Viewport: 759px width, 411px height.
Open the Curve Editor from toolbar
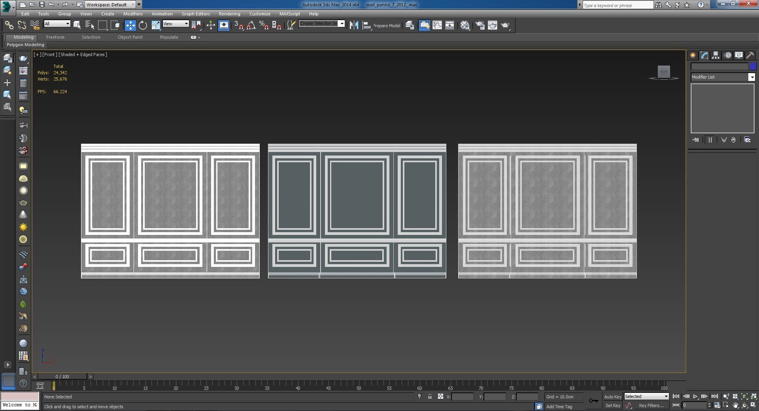click(437, 25)
